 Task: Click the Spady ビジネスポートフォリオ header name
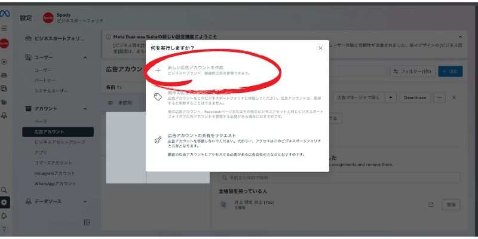79,18
